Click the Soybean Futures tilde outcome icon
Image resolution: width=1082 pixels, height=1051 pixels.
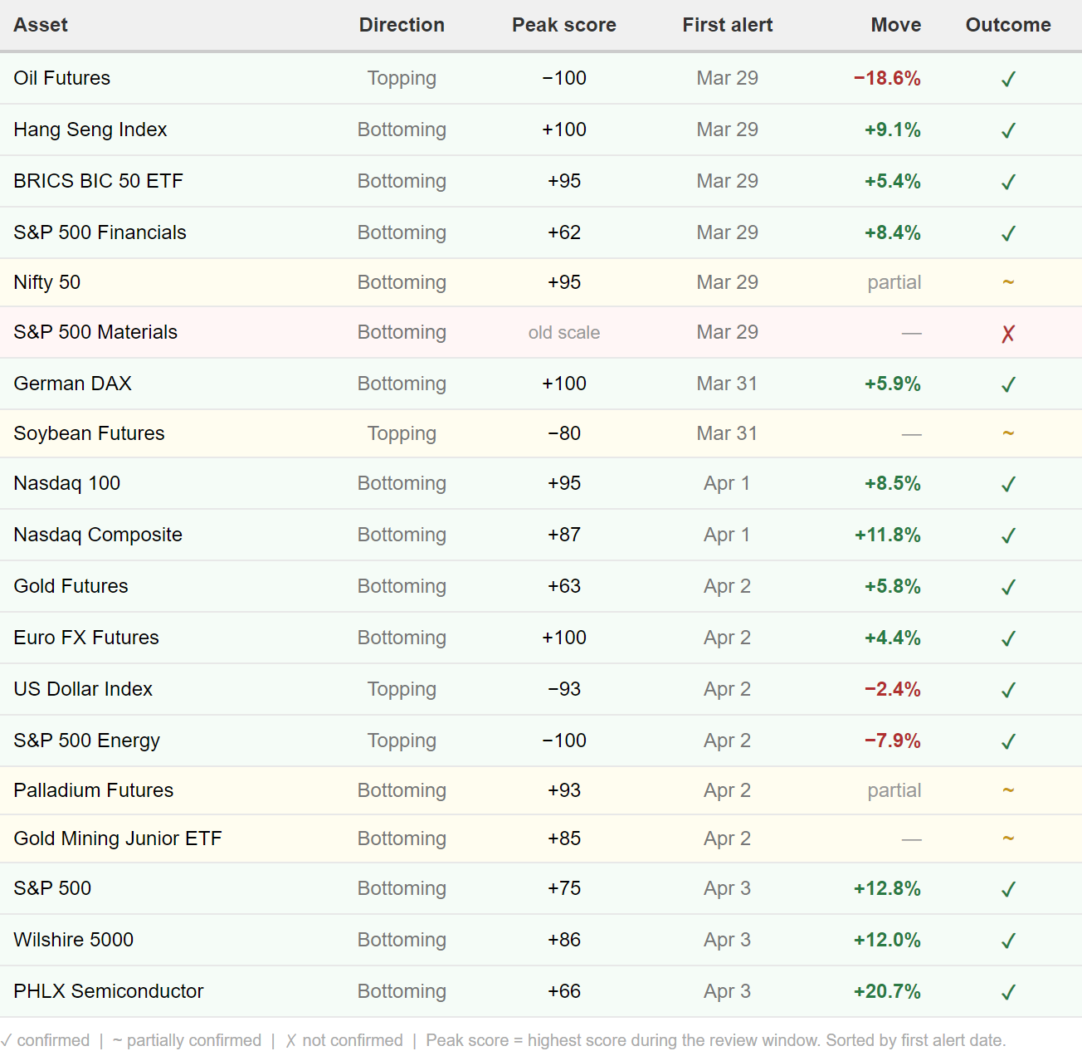coord(1008,433)
